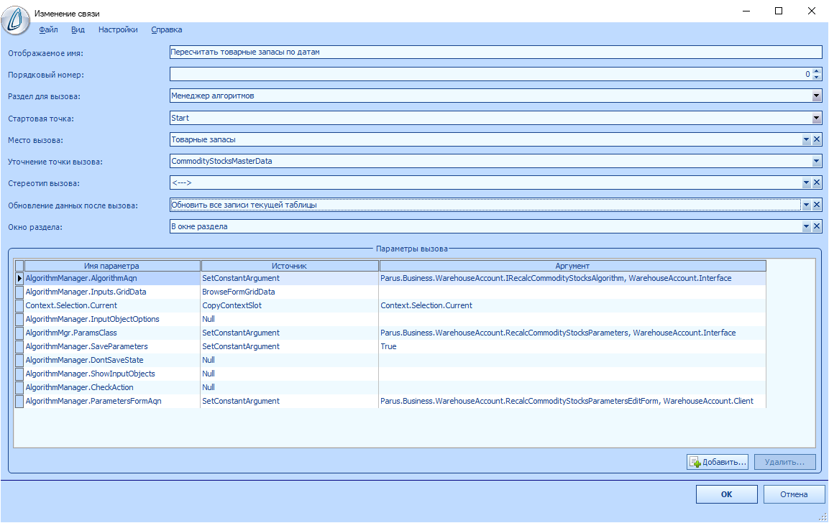This screenshot has height=523, width=829.
Task: Click row selector for AlgorithmManager.Inputs.GridData
Action: (19, 292)
